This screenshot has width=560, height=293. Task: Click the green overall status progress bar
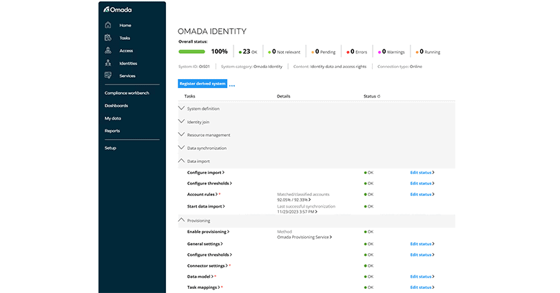[x=191, y=52]
